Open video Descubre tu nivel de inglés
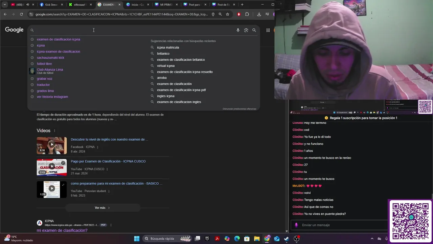The width and height of the screenshot is (433, 244). [x=109, y=139]
